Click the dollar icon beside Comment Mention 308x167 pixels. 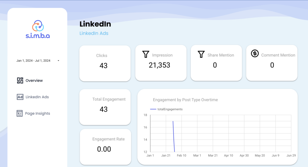[255, 54]
